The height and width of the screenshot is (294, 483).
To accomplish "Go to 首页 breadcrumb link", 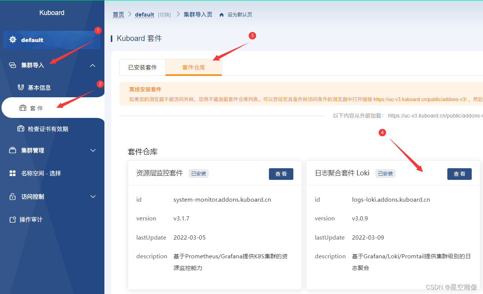I will [x=118, y=15].
